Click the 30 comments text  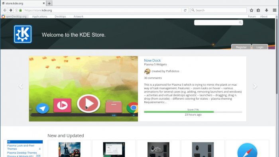pos(153,78)
